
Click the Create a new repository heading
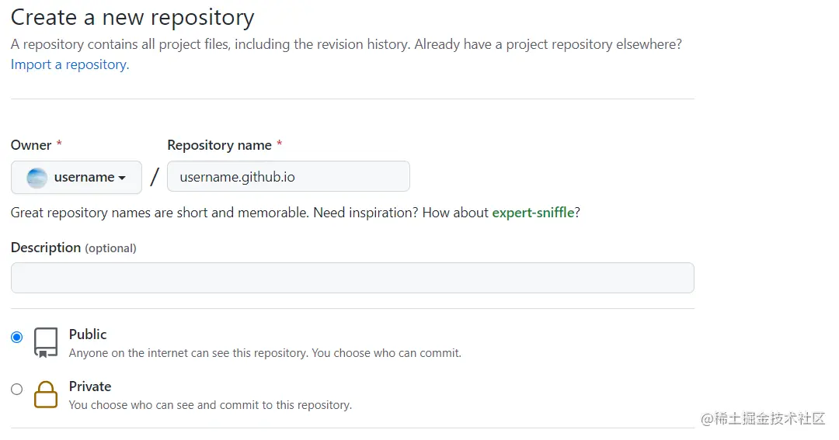pos(132,18)
